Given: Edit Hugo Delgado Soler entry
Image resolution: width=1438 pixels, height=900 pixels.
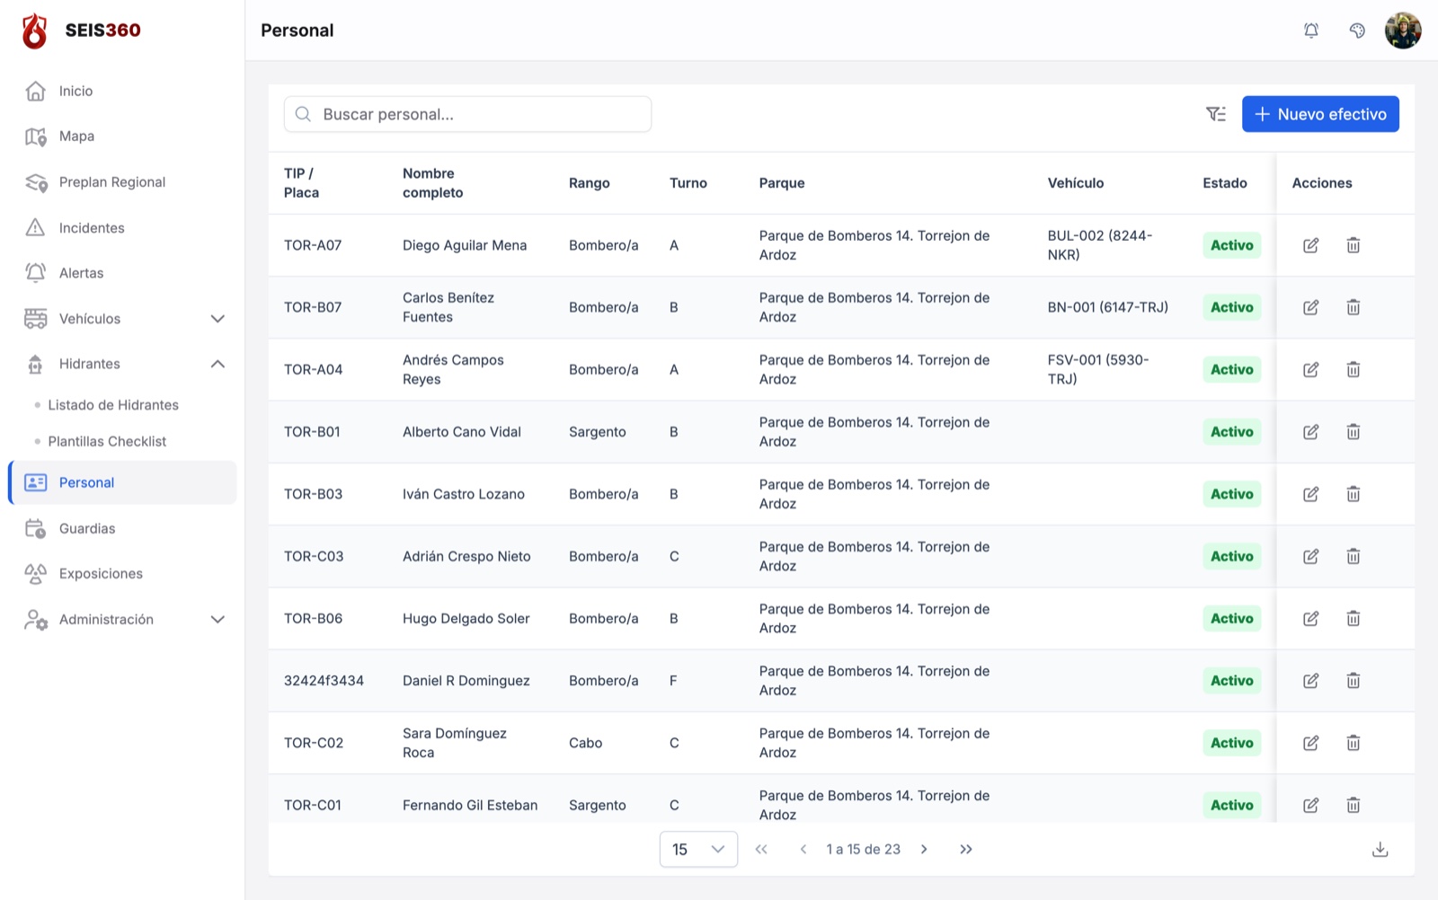Looking at the screenshot, I should pyautogui.click(x=1311, y=618).
